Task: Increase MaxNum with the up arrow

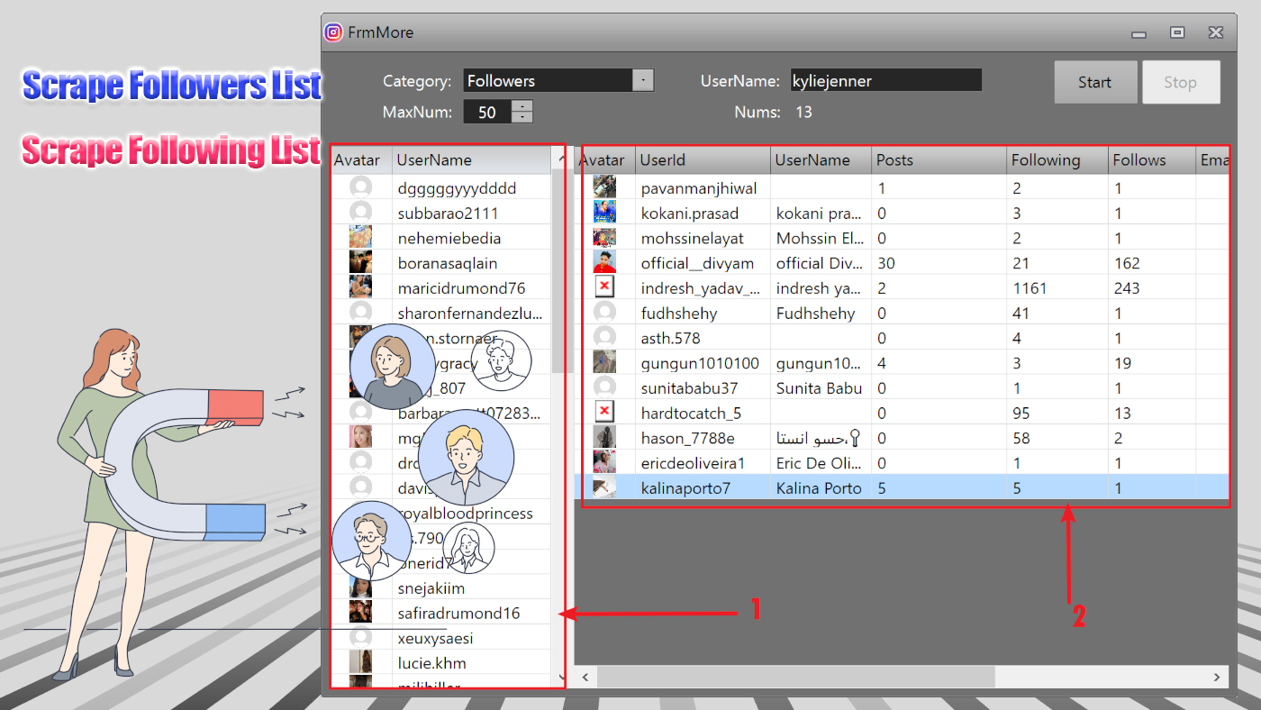Action: 522,106
